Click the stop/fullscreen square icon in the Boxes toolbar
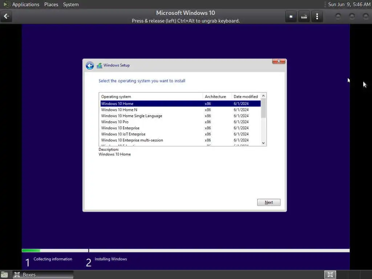 point(291,16)
